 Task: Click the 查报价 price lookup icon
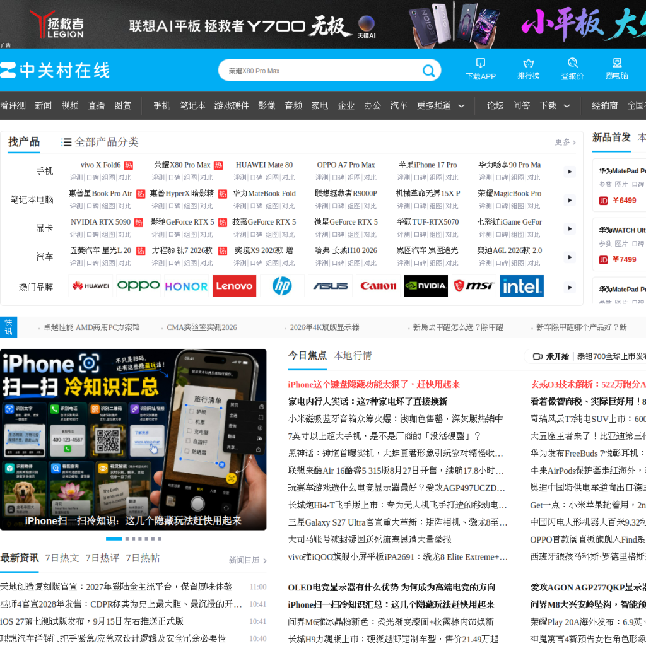572,62
